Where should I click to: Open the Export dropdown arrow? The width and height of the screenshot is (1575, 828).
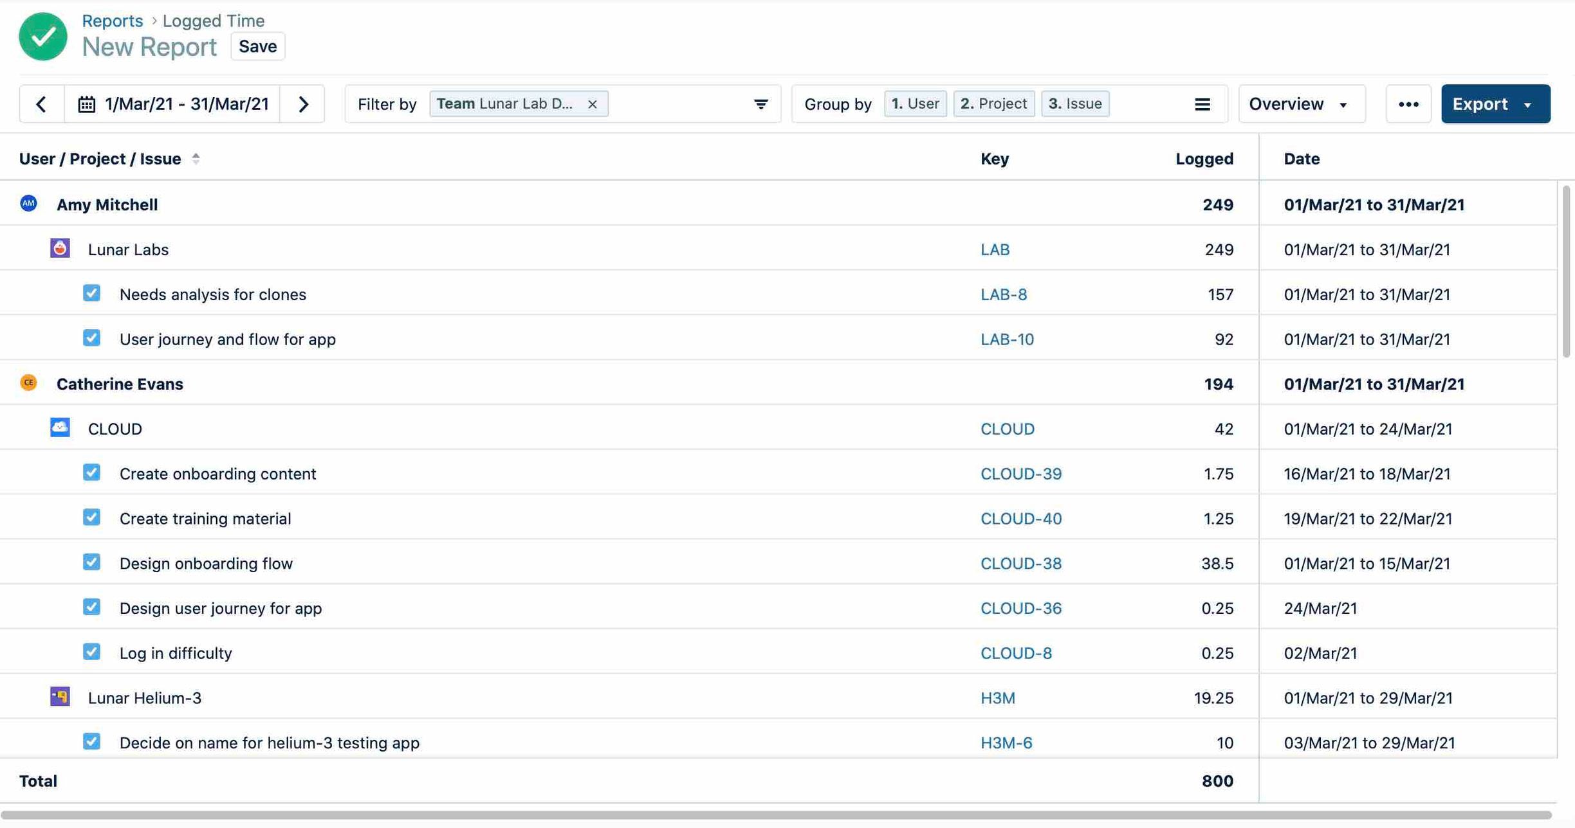pos(1531,104)
